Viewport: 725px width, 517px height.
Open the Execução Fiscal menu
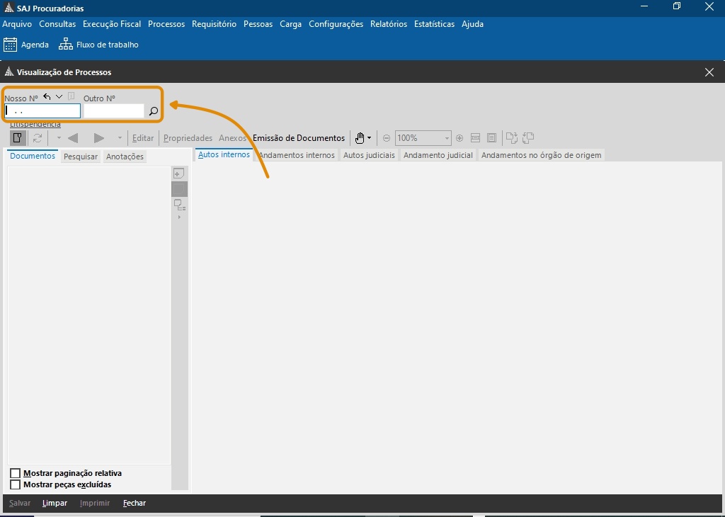click(112, 24)
